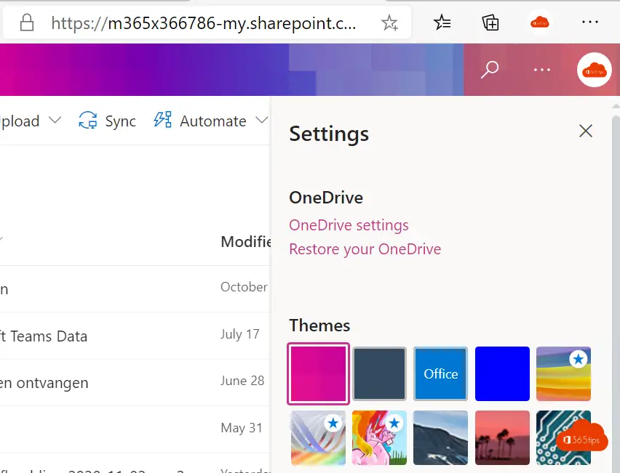The height and width of the screenshot is (473, 620).
Task: Expand the Upload dropdown chevron
Action: tap(55, 120)
